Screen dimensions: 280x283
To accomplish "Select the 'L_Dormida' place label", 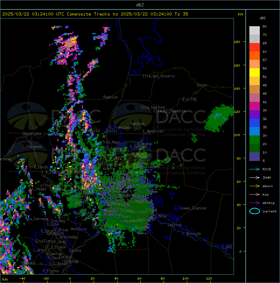I will click(191, 234).
